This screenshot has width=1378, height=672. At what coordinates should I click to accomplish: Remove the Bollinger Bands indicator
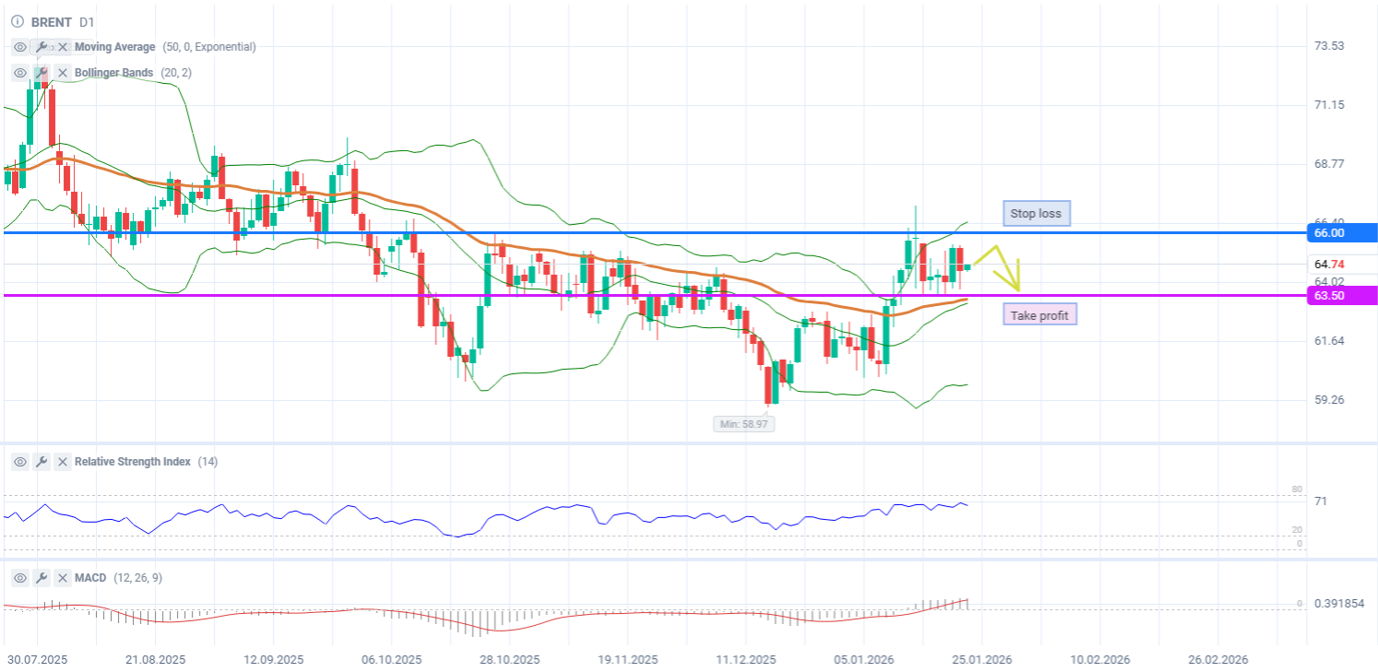coord(63,73)
